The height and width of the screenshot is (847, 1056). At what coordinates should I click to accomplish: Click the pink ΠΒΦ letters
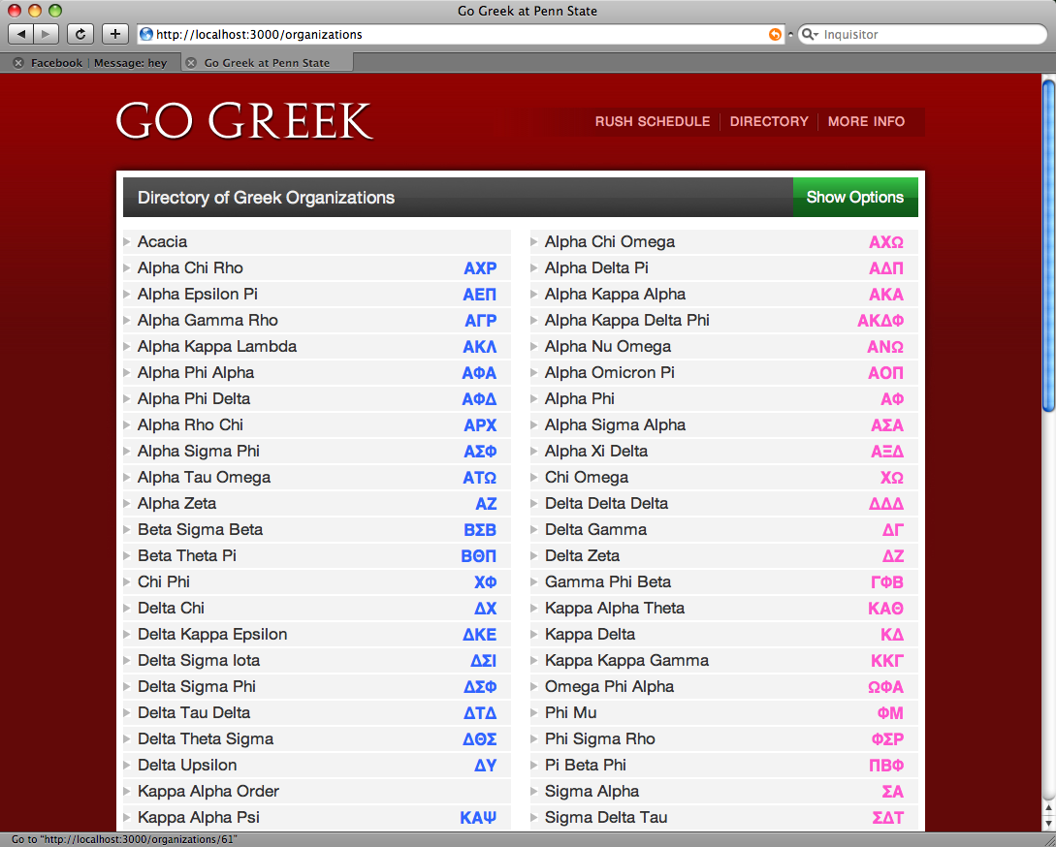click(x=886, y=766)
